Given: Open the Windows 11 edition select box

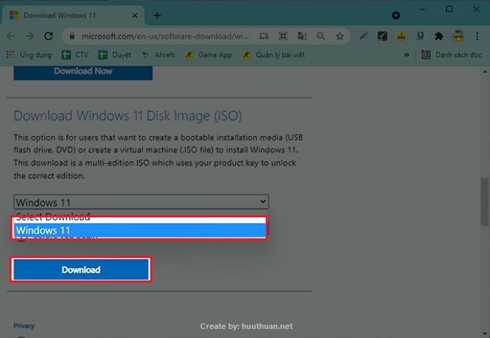Looking at the screenshot, I should click(141, 202).
